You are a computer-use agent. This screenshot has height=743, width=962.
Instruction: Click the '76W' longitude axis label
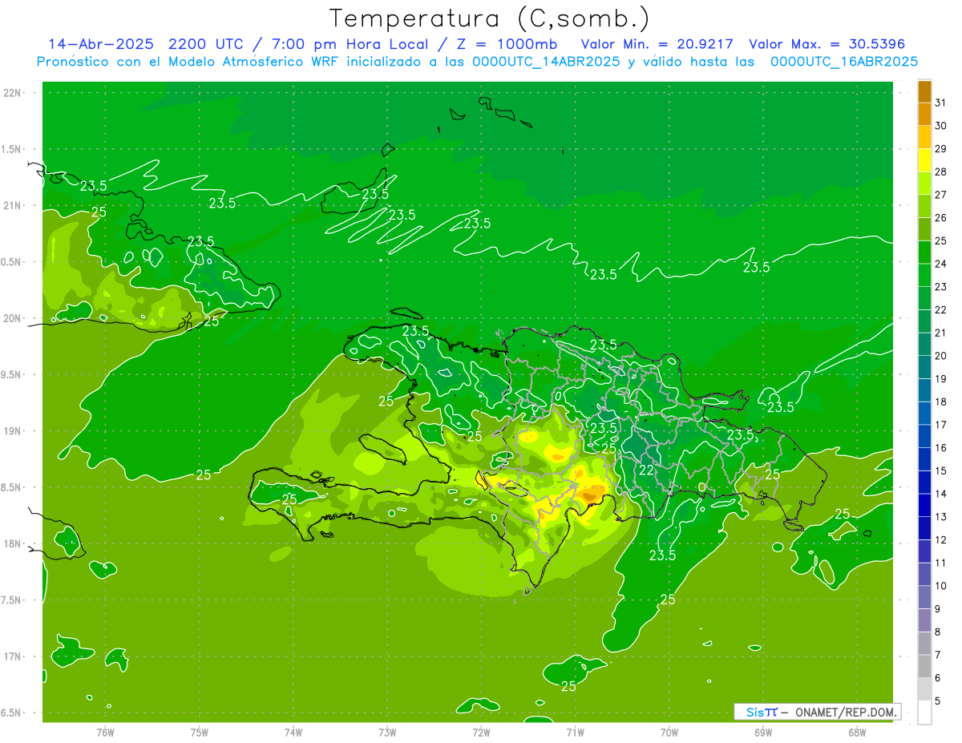click(x=105, y=733)
